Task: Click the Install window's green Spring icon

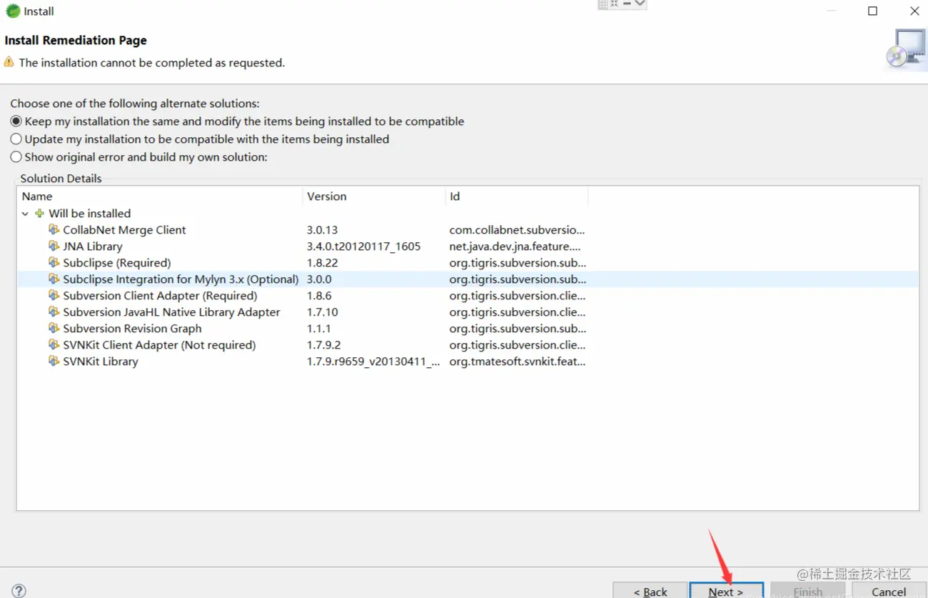Action: pos(12,11)
